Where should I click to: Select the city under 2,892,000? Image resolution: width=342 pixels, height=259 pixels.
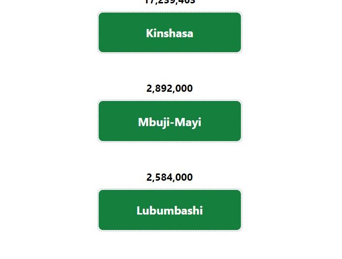point(170,121)
